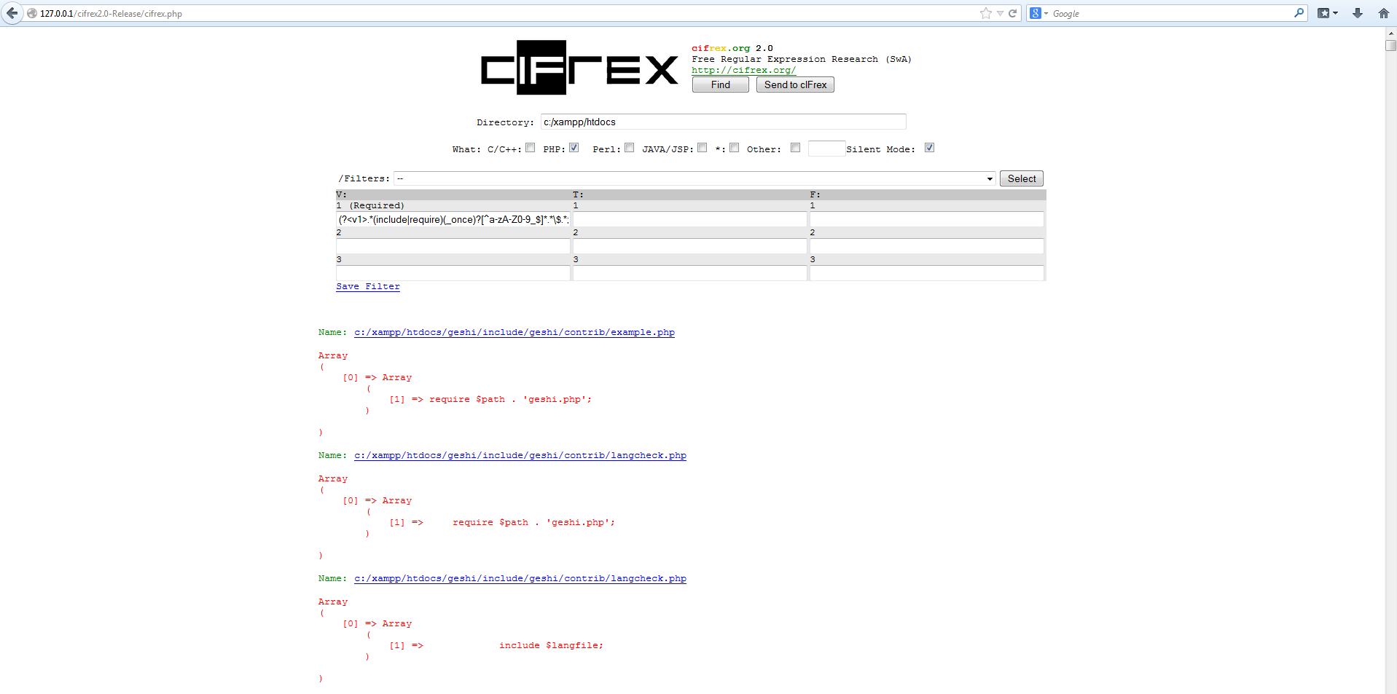Click into the Directory input field
Screen dimensions: 1397x694
point(723,122)
